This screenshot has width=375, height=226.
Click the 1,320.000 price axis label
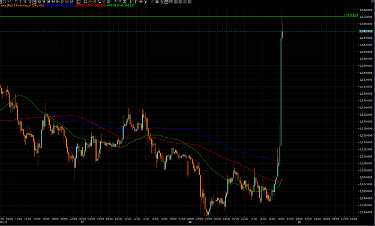point(365,121)
